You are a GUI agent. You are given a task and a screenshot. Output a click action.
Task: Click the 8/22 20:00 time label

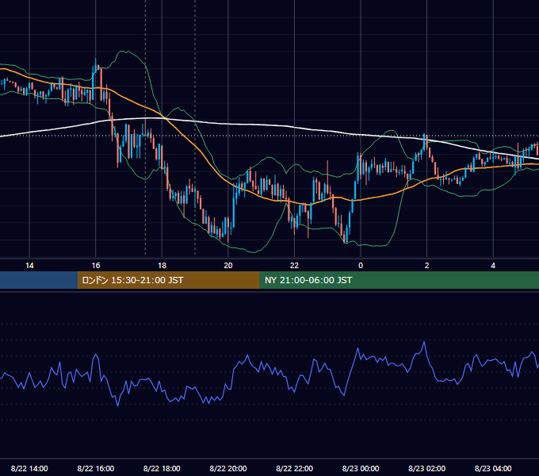point(228,468)
